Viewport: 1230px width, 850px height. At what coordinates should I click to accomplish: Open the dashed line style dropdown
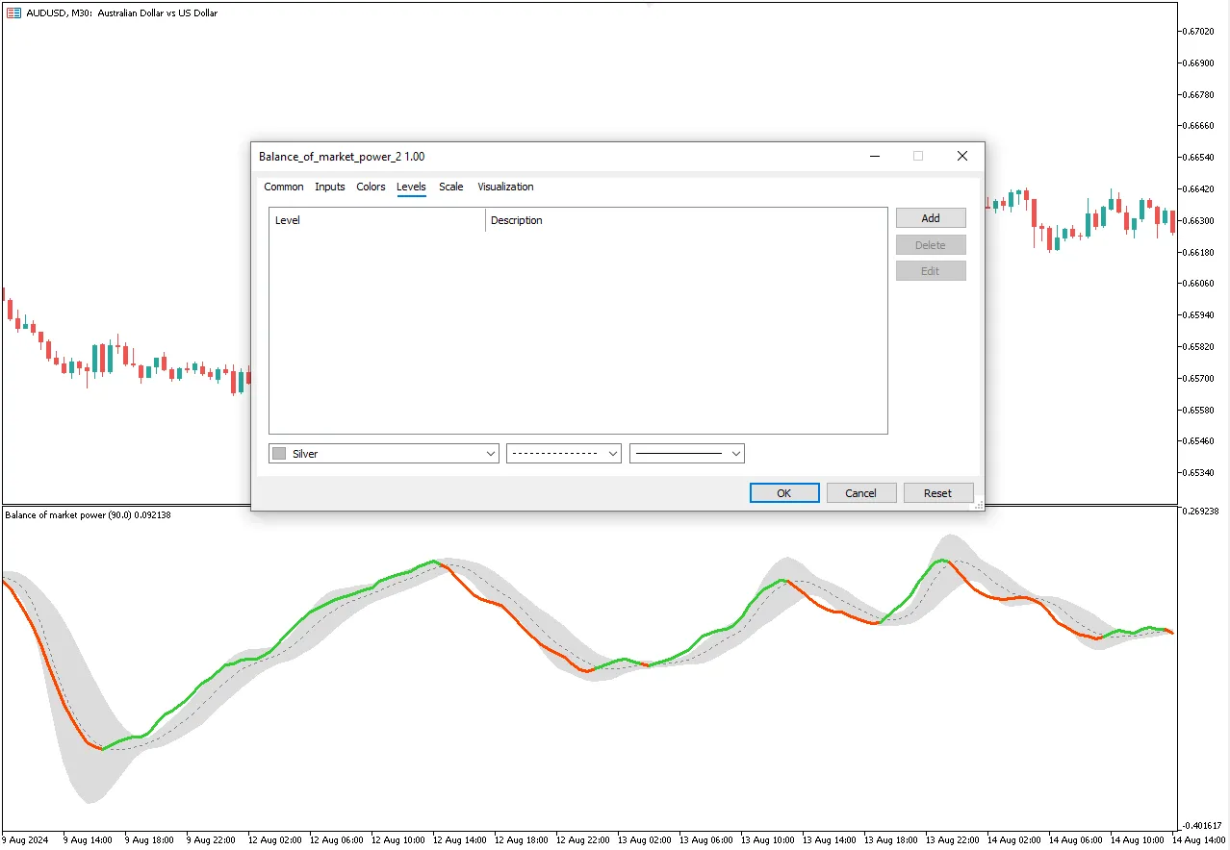(x=564, y=453)
